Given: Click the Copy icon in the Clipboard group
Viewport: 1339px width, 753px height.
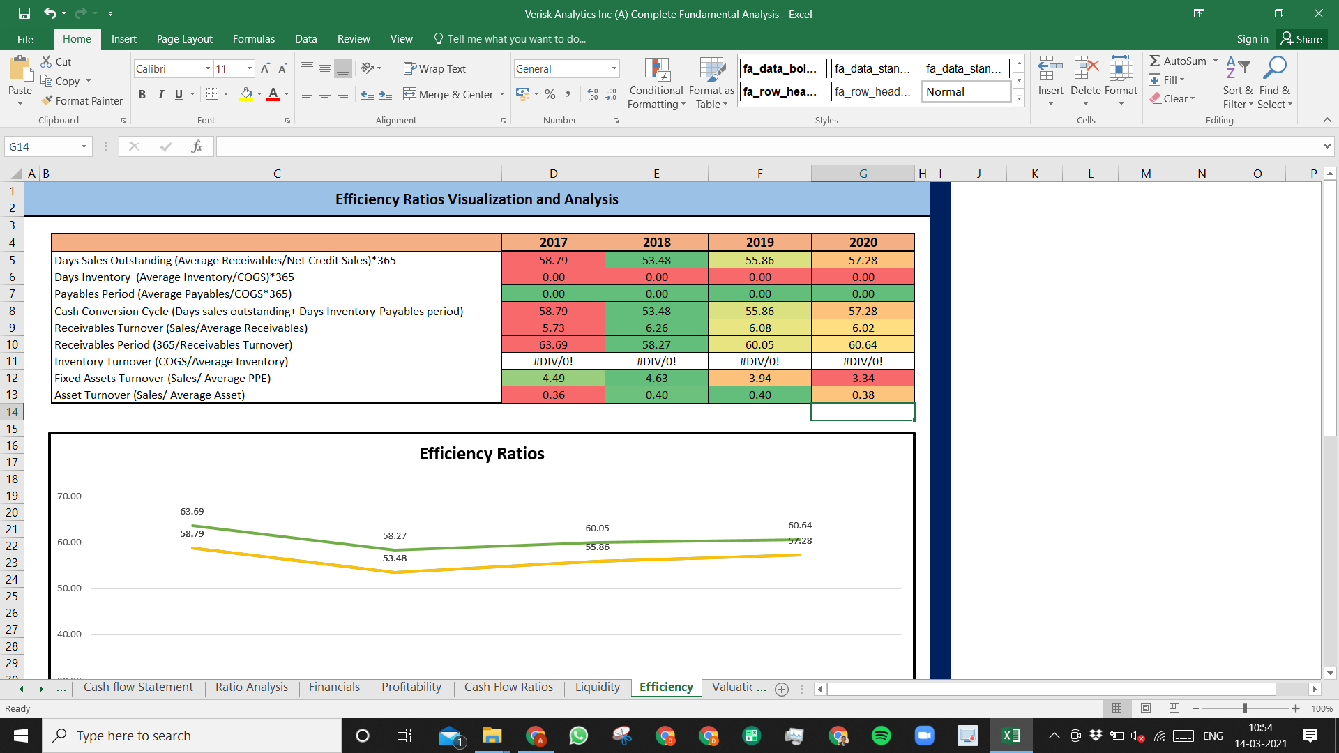Looking at the screenshot, I should click(x=47, y=81).
